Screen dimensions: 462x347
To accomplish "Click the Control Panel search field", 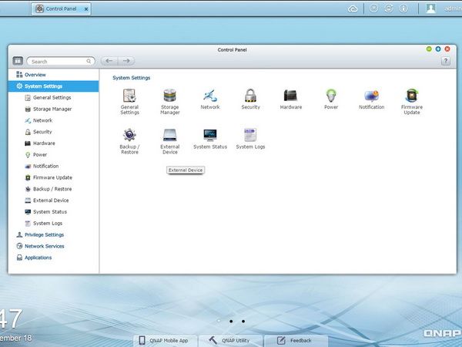I will (x=61, y=62).
